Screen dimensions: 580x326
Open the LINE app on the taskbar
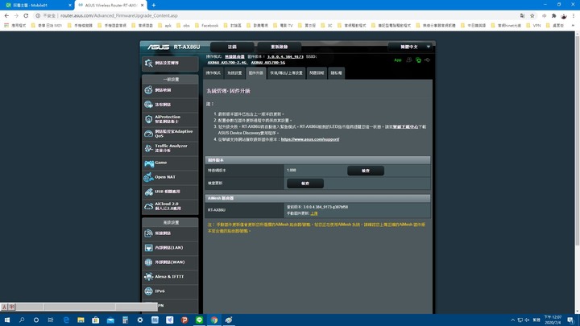click(200, 320)
